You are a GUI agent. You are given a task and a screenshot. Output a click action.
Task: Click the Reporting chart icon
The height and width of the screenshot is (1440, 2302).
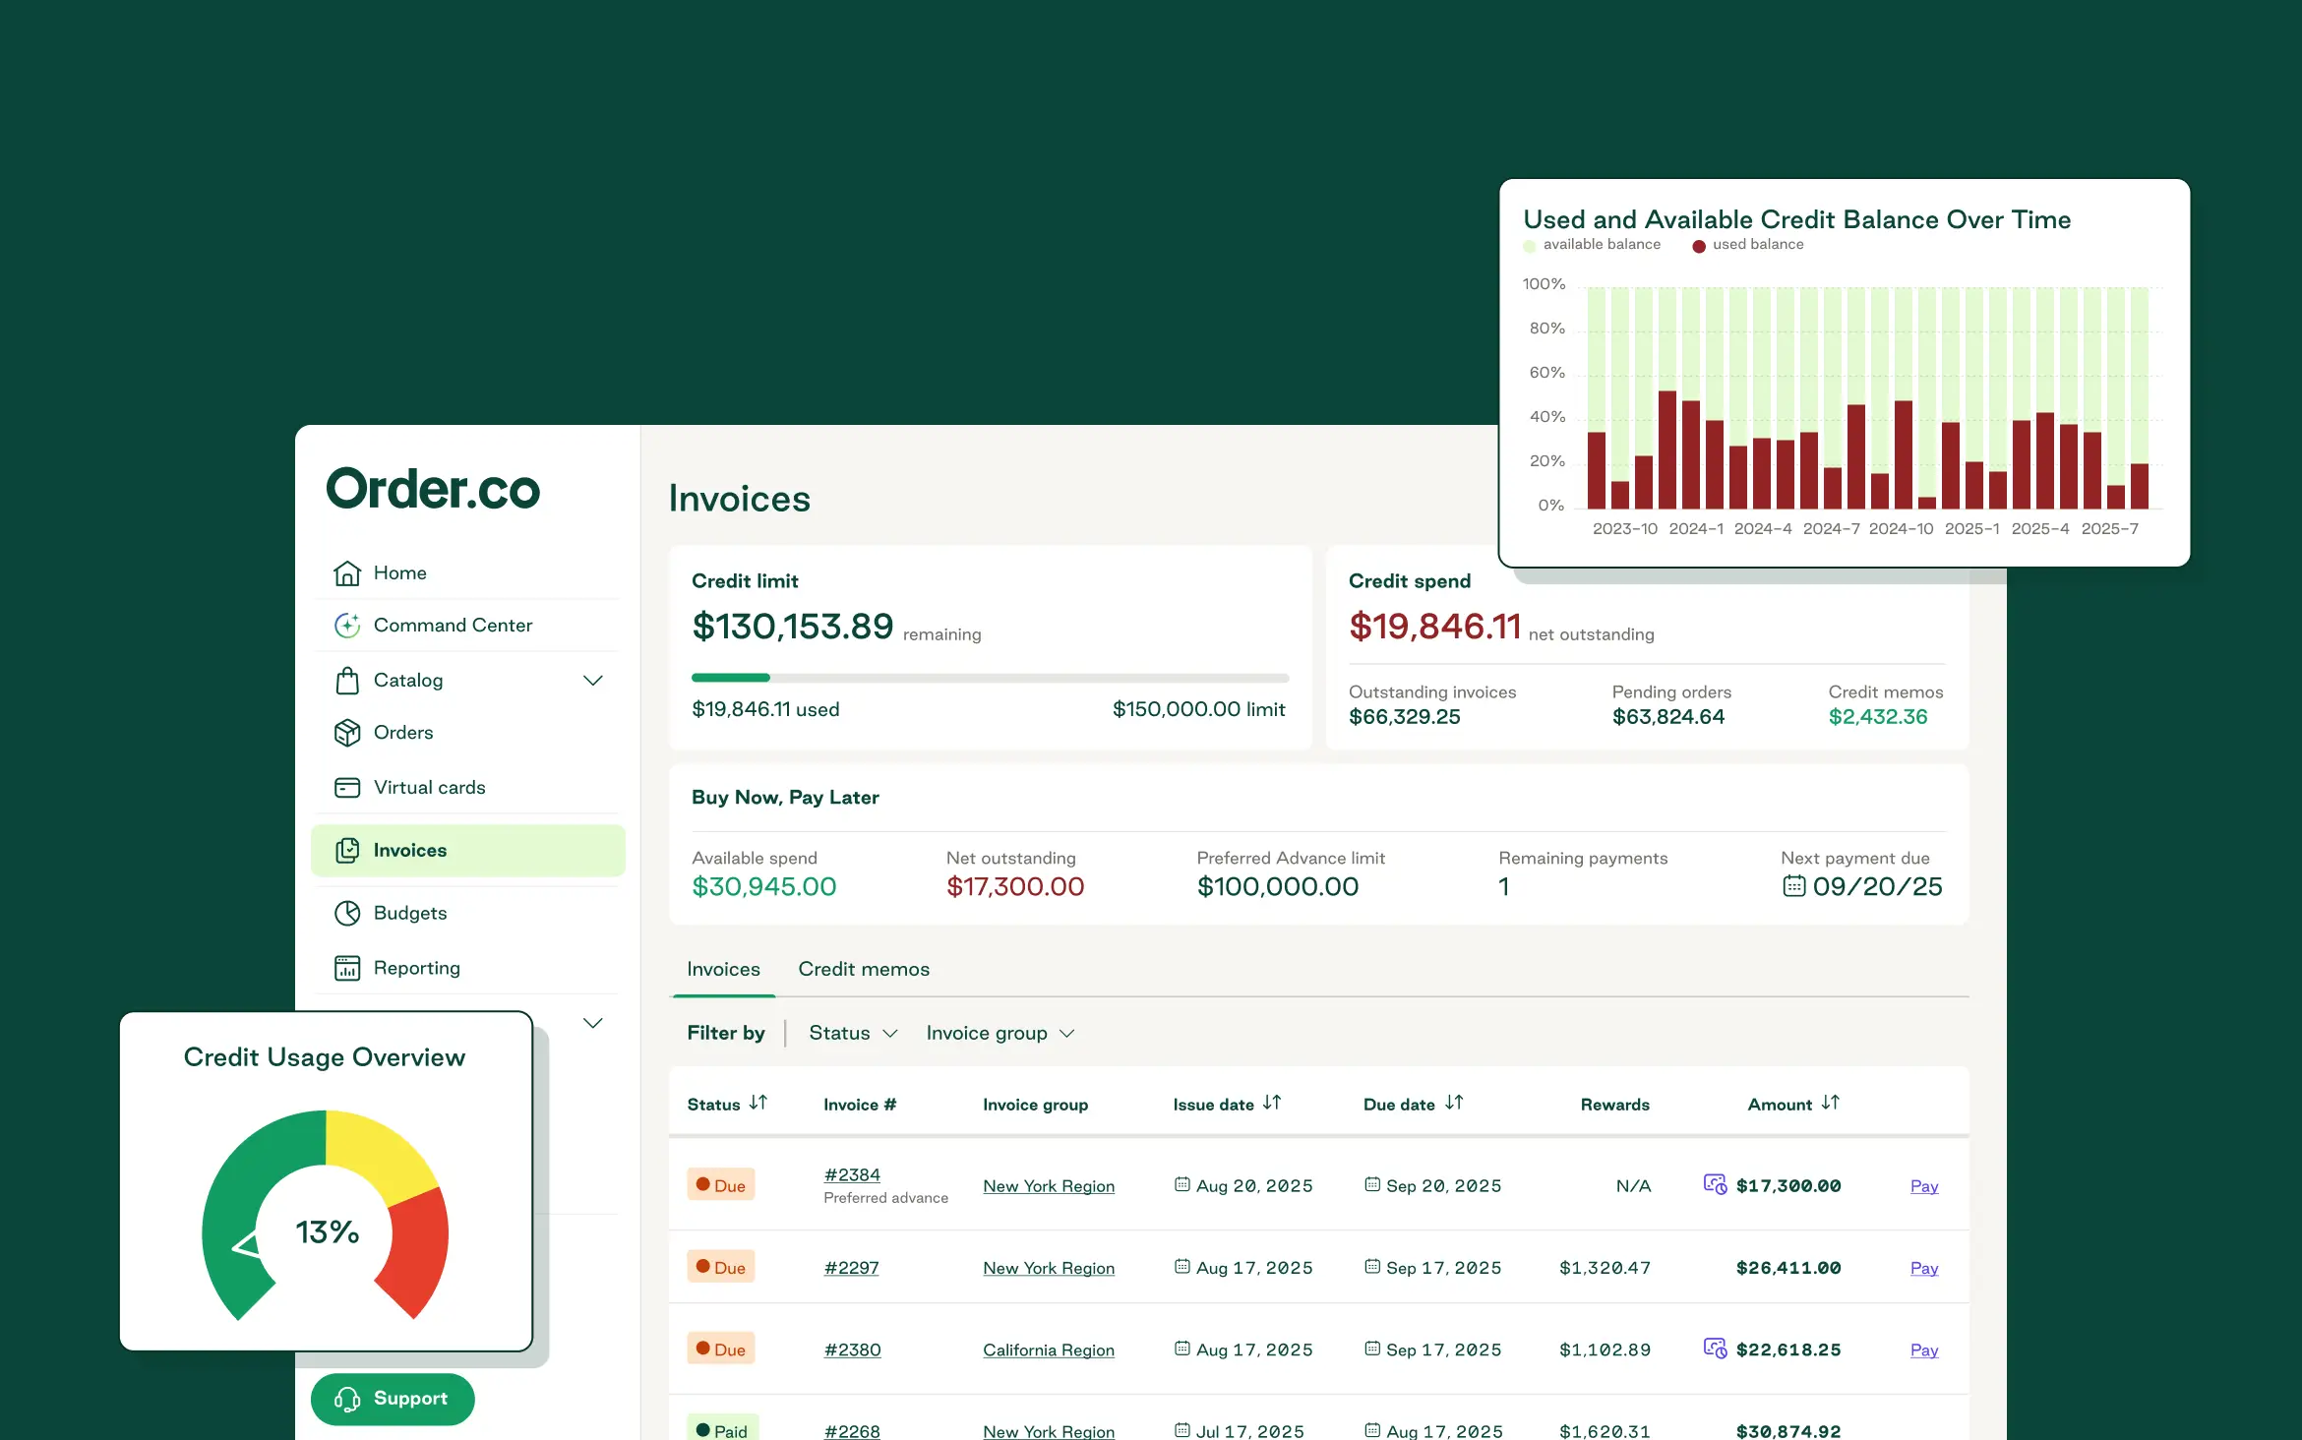[x=346, y=969]
